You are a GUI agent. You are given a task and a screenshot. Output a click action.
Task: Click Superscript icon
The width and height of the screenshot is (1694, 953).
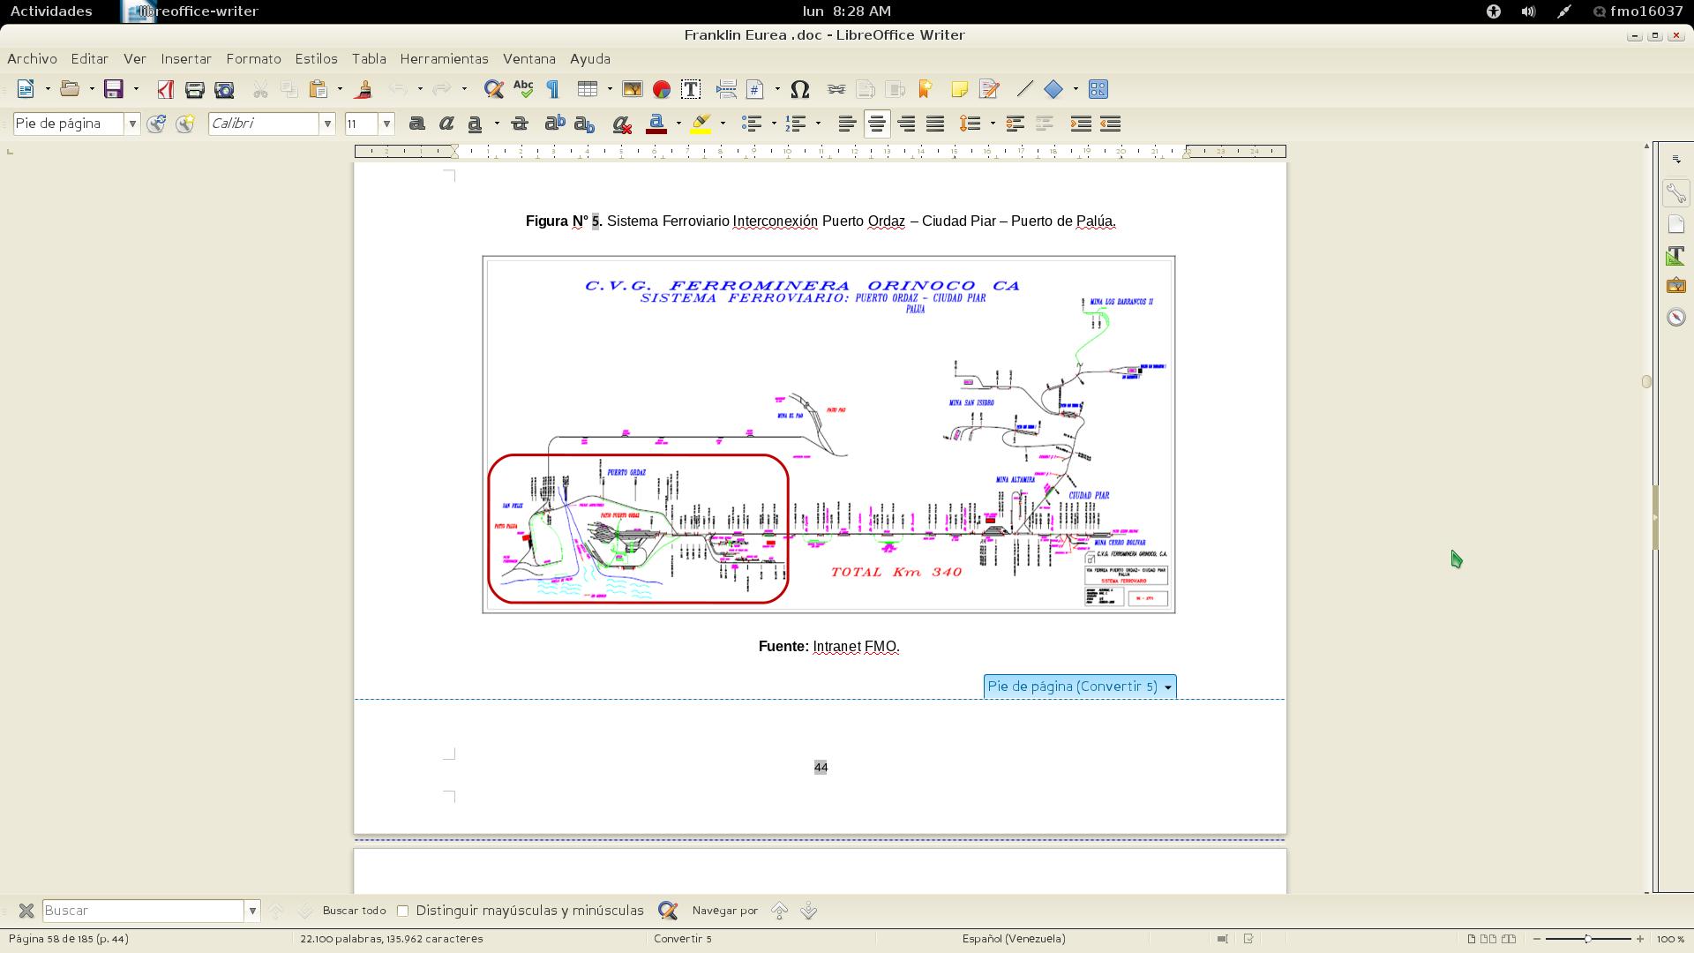pyautogui.click(x=554, y=124)
